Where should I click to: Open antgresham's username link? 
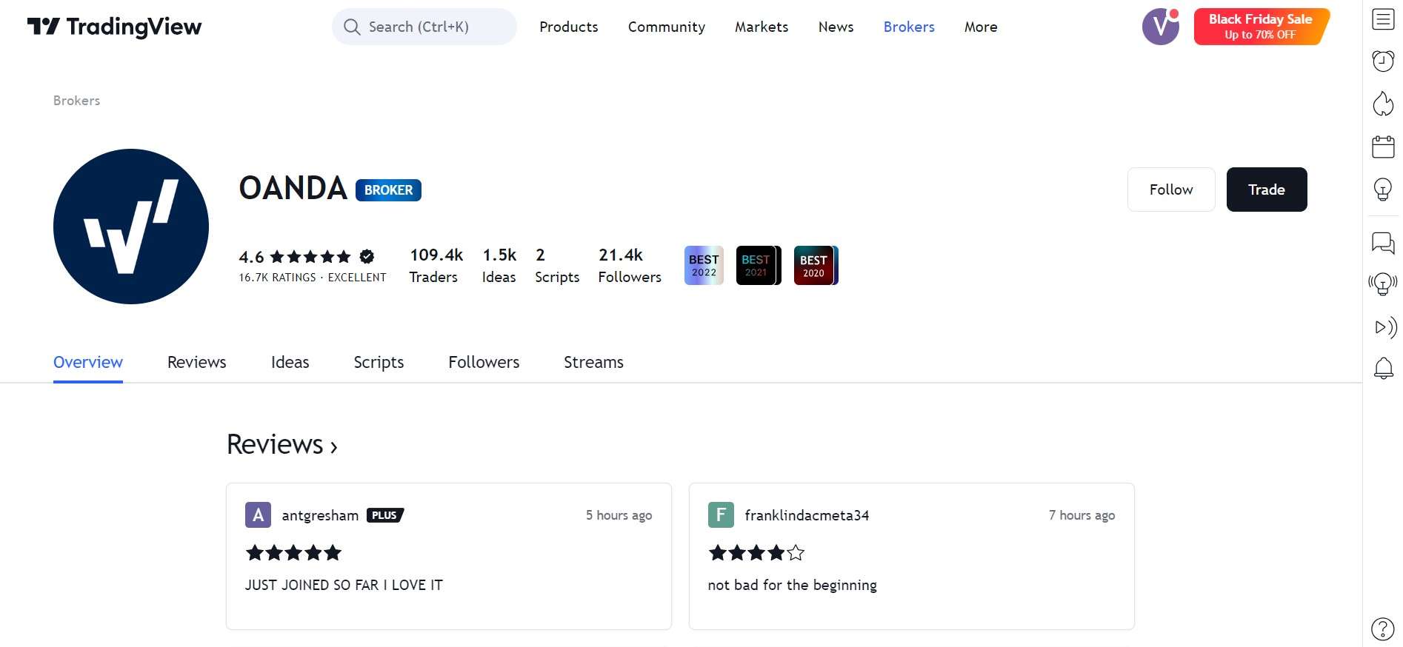coord(320,515)
